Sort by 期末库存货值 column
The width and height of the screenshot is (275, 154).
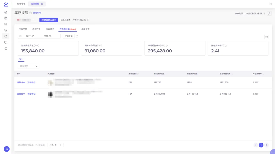tap(199, 74)
